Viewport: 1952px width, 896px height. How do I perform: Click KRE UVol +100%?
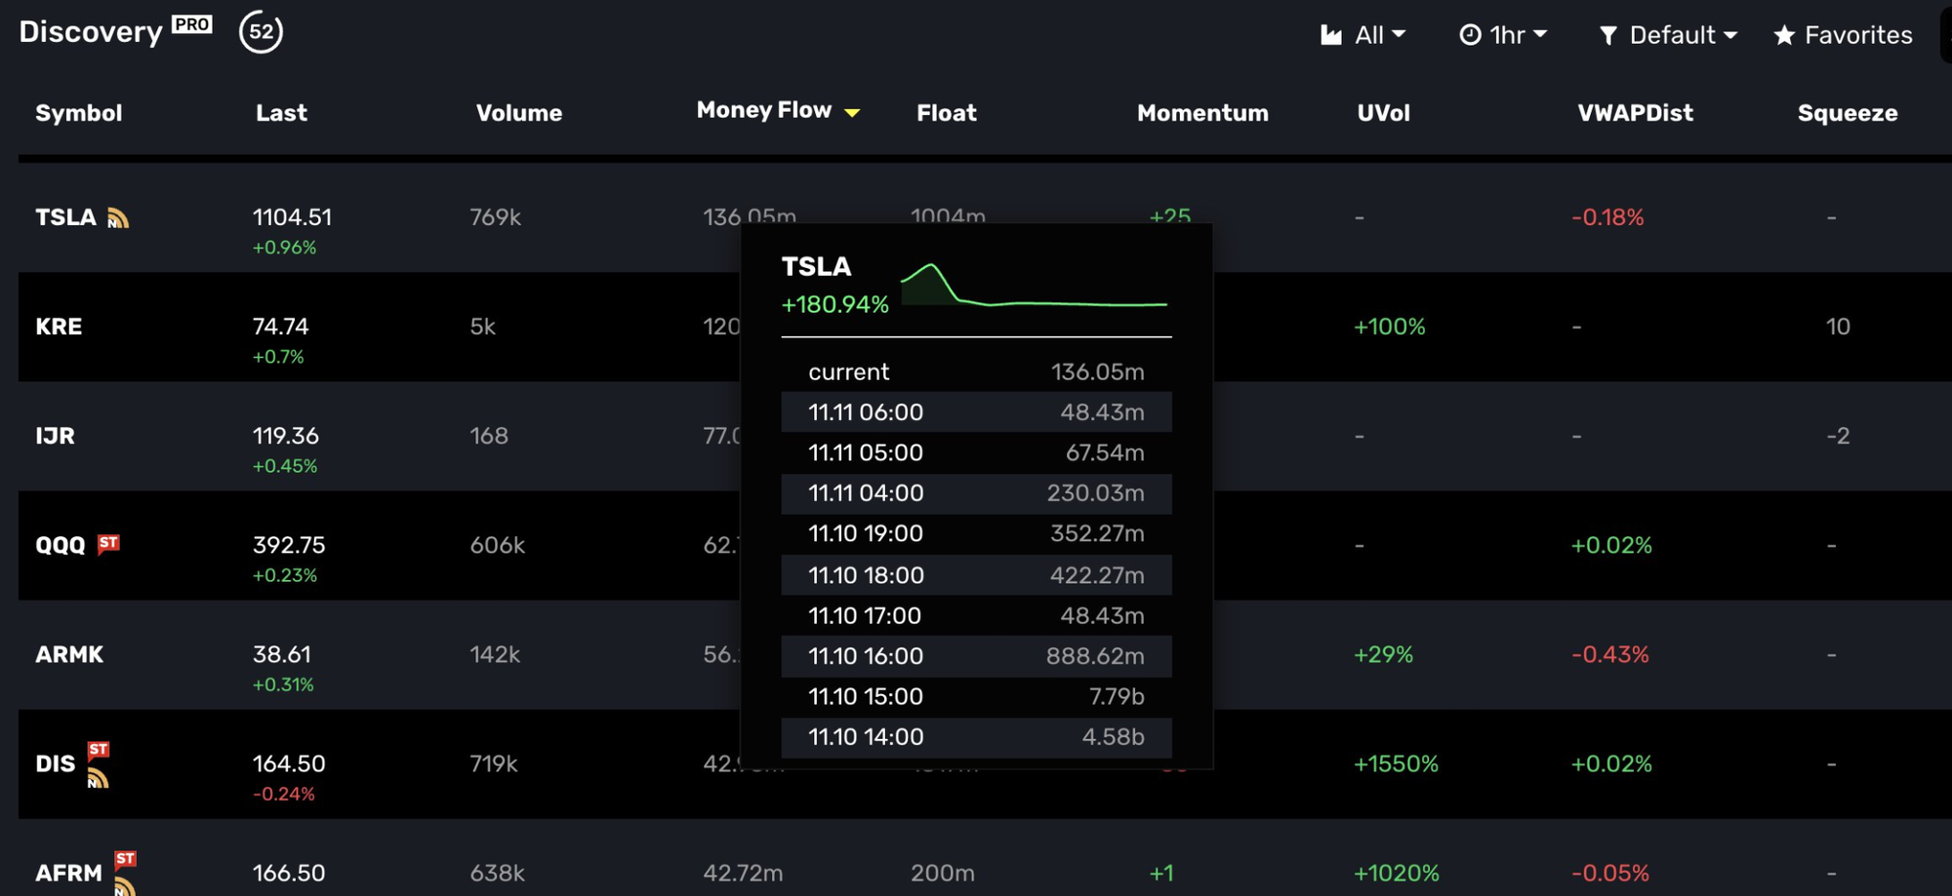(1389, 326)
